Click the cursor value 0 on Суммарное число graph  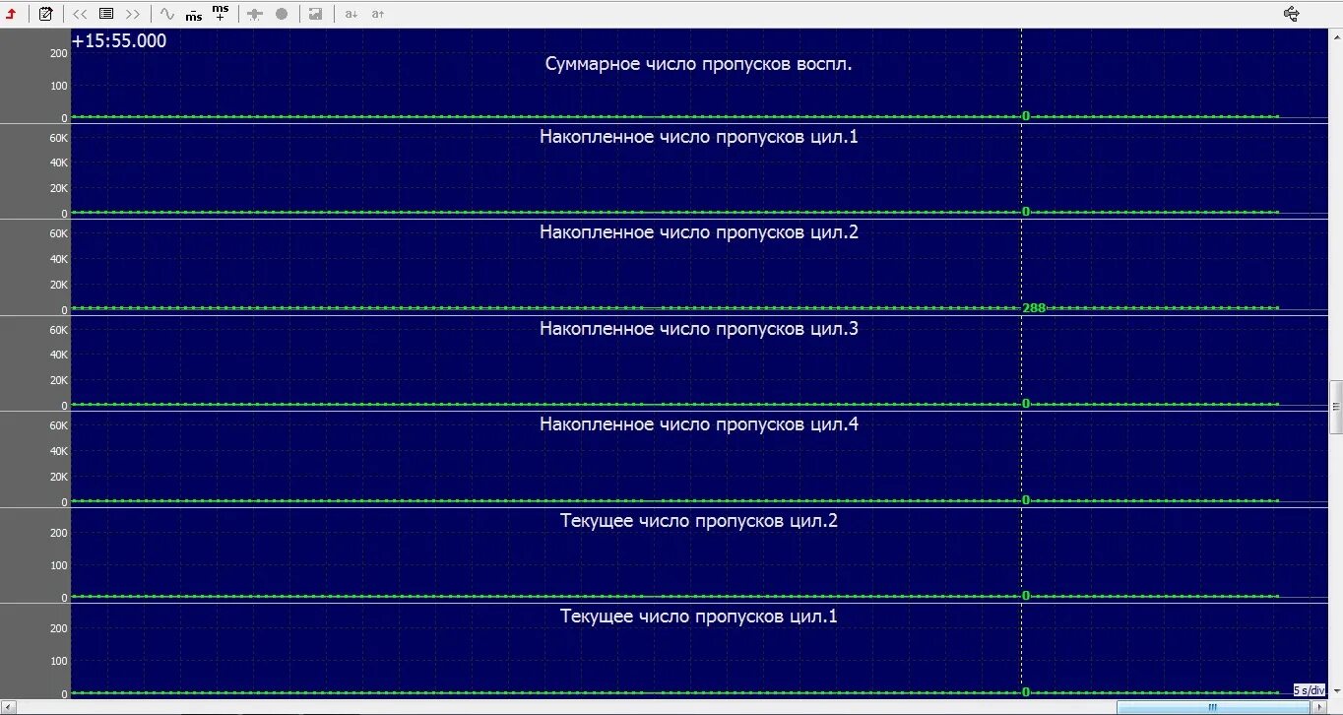coord(1026,116)
